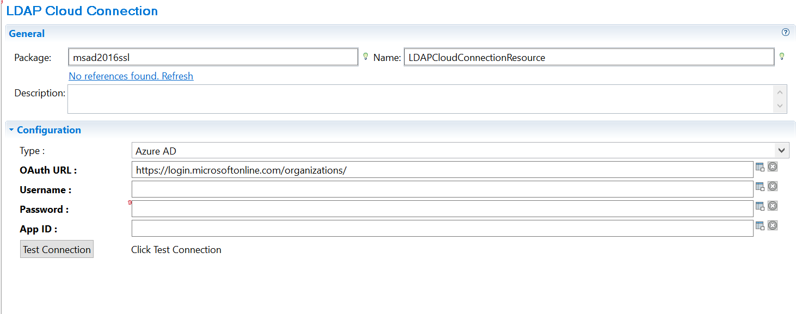Viewport: 796px width, 314px height.
Task: Choose module property for OAuth URL
Action: coord(760,167)
